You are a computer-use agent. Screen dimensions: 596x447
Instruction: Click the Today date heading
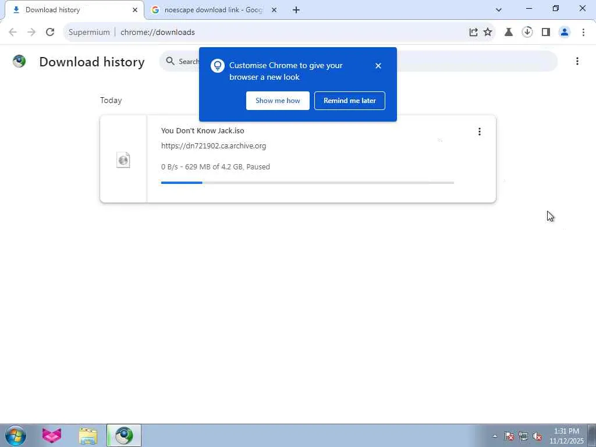tap(111, 100)
